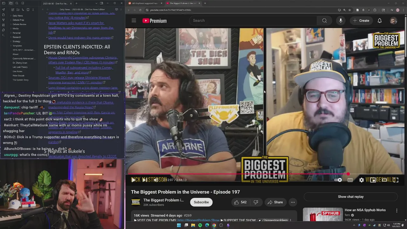Toggle reading view book icon in Obsidian

click(x=116, y=10)
